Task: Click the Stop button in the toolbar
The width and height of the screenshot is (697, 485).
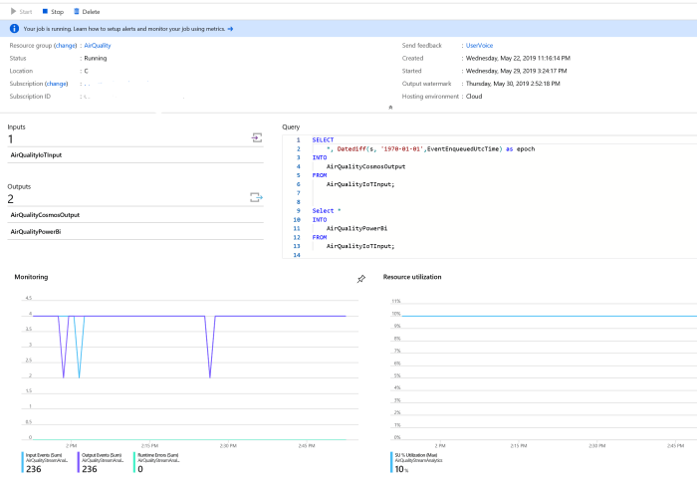Action: [53, 11]
